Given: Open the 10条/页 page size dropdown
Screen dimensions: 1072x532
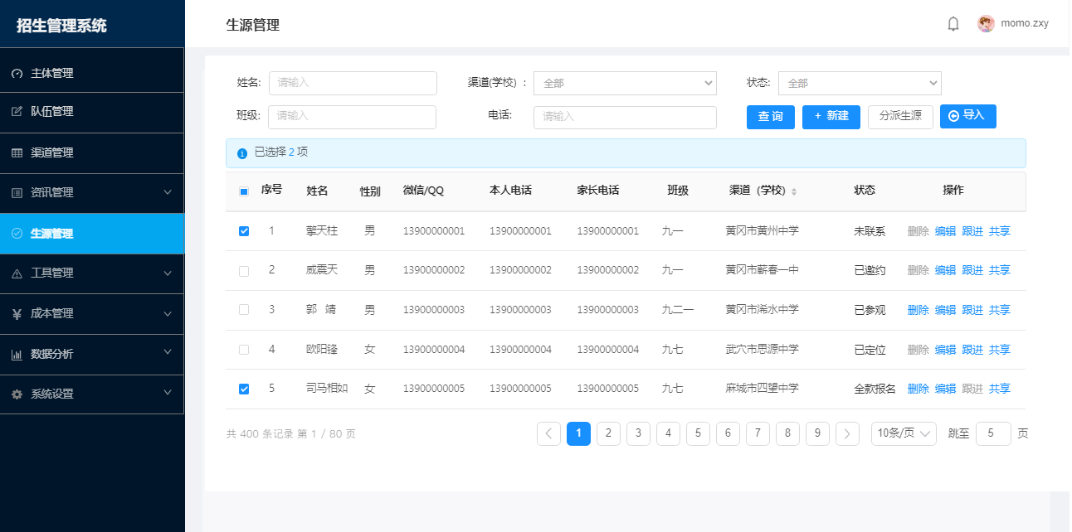Looking at the screenshot, I should (x=904, y=433).
